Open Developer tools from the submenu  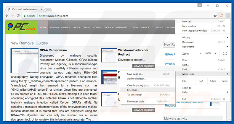148,101
